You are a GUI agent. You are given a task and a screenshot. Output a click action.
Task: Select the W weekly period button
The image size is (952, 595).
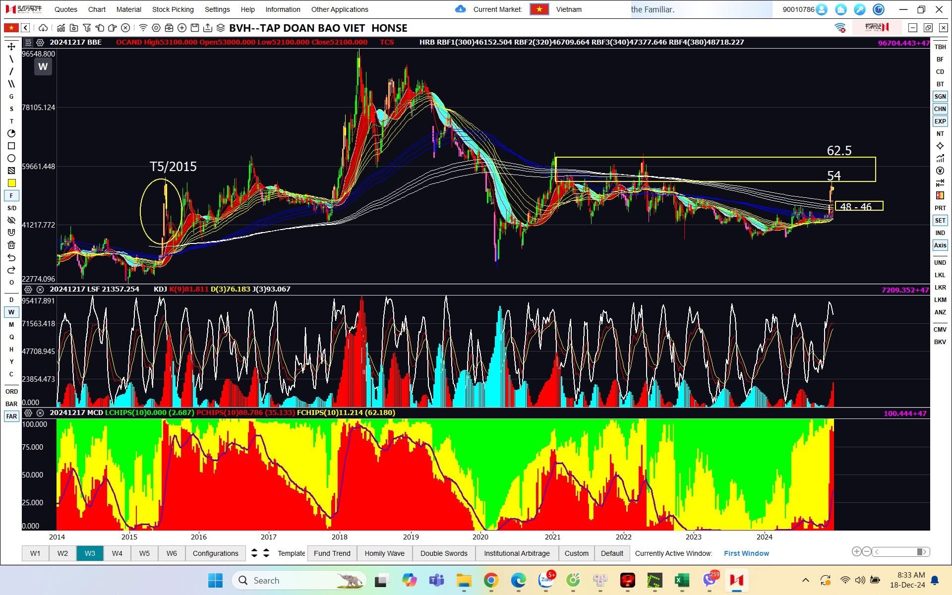click(x=11, y=312)
